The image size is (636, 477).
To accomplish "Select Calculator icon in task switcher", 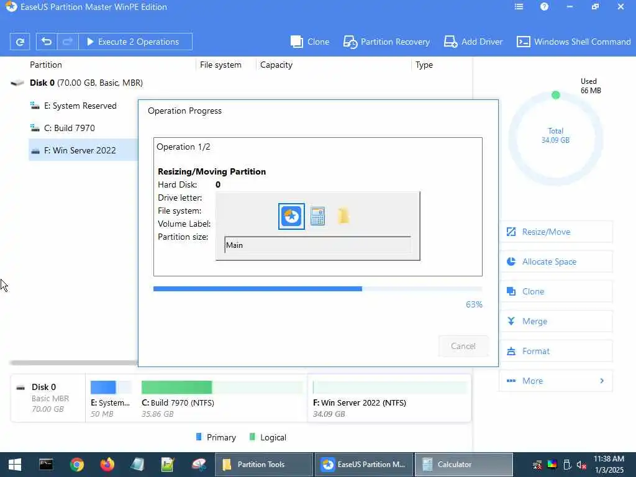I will pos(317,216).
